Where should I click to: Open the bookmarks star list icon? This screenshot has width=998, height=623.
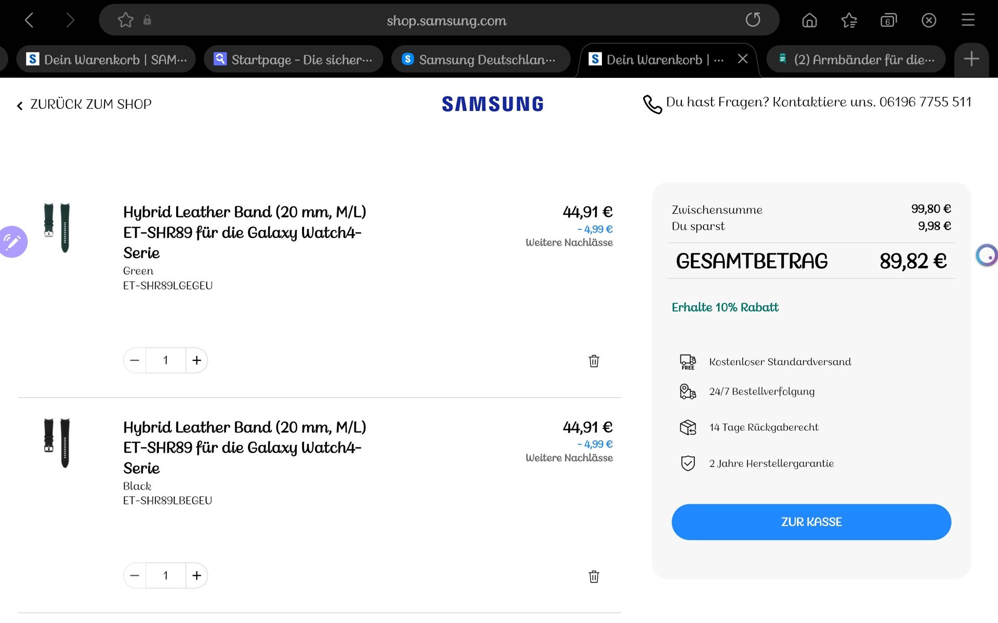click(849, 20)
